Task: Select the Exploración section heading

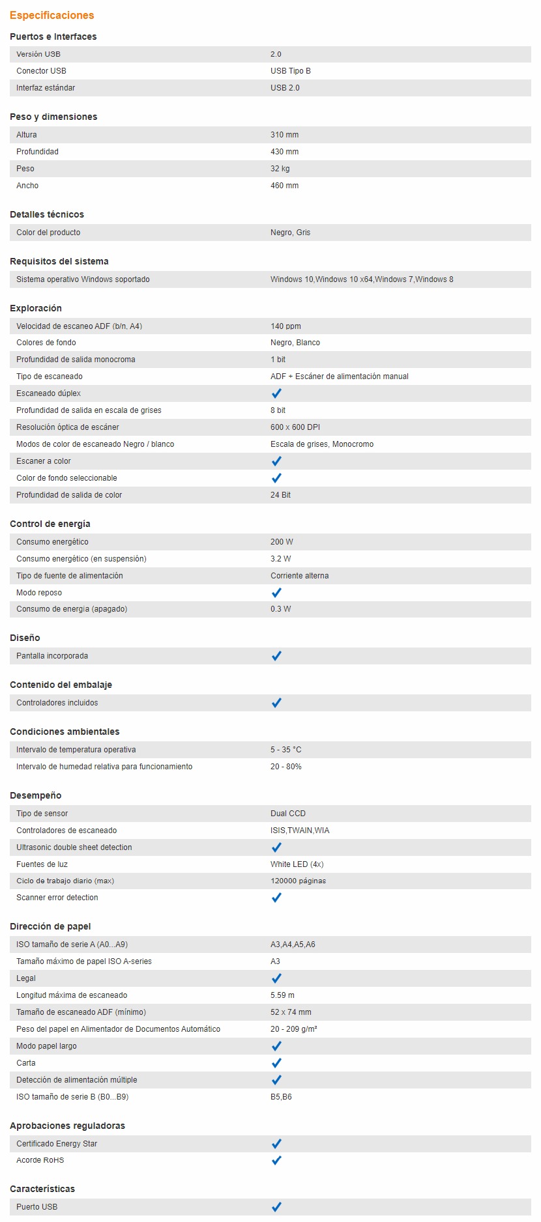Action: tap(36, 308)
